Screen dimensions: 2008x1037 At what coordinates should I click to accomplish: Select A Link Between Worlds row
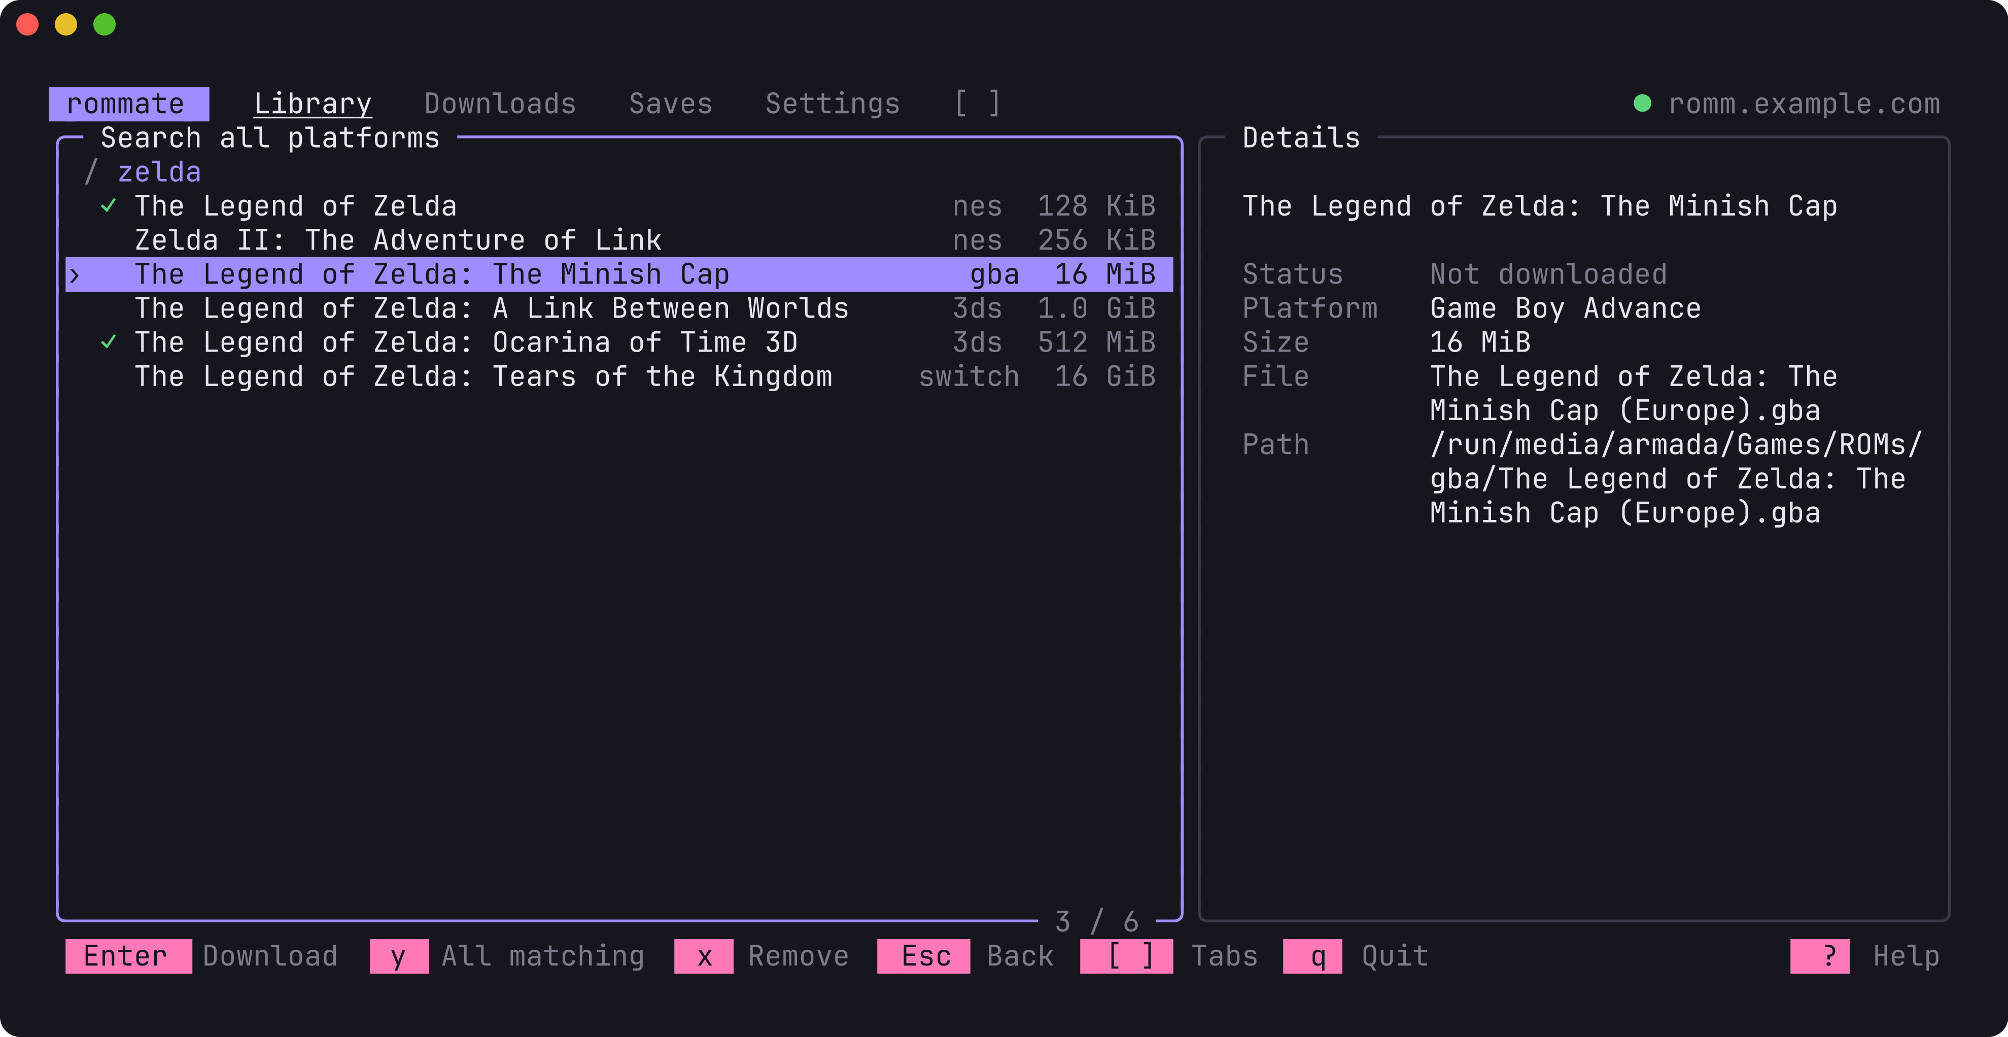619,308
